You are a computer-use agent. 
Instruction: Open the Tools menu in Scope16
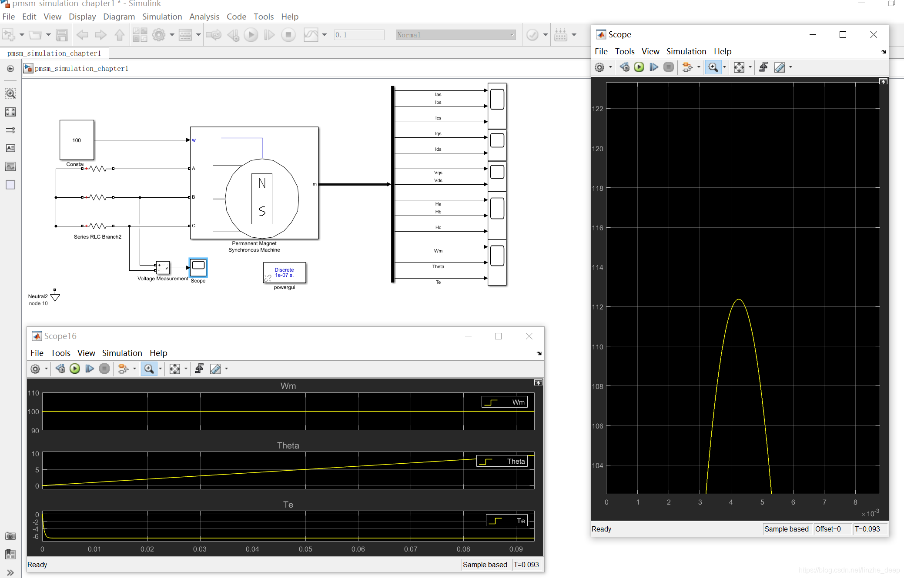[x=60, y=353]
